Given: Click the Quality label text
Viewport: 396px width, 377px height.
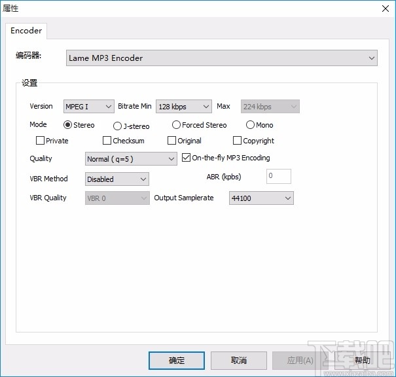Looking at the screenshot, I should coord(41,158).
